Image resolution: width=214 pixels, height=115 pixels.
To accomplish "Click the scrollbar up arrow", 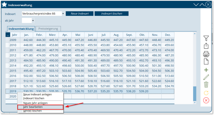I will point(195,34).
